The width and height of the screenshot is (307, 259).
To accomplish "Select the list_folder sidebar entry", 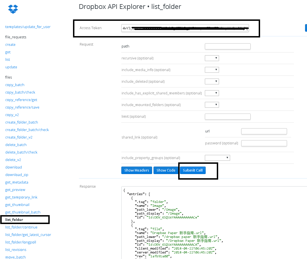I will [x=14, y=220].
